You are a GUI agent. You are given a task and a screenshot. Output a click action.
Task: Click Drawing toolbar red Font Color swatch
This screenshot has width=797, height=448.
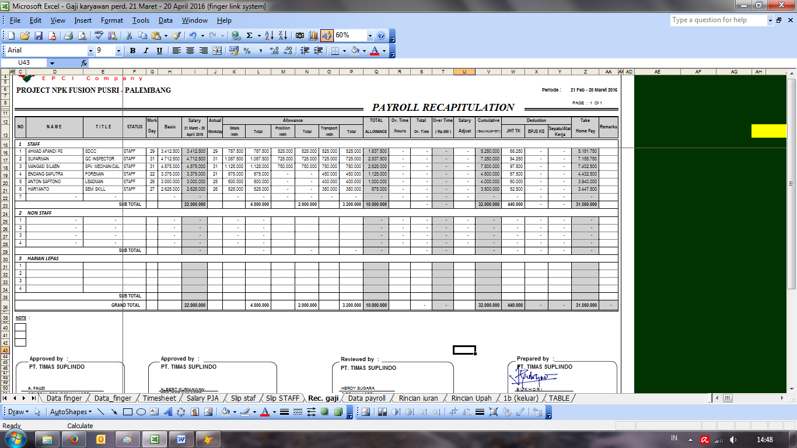pos(265,412)
